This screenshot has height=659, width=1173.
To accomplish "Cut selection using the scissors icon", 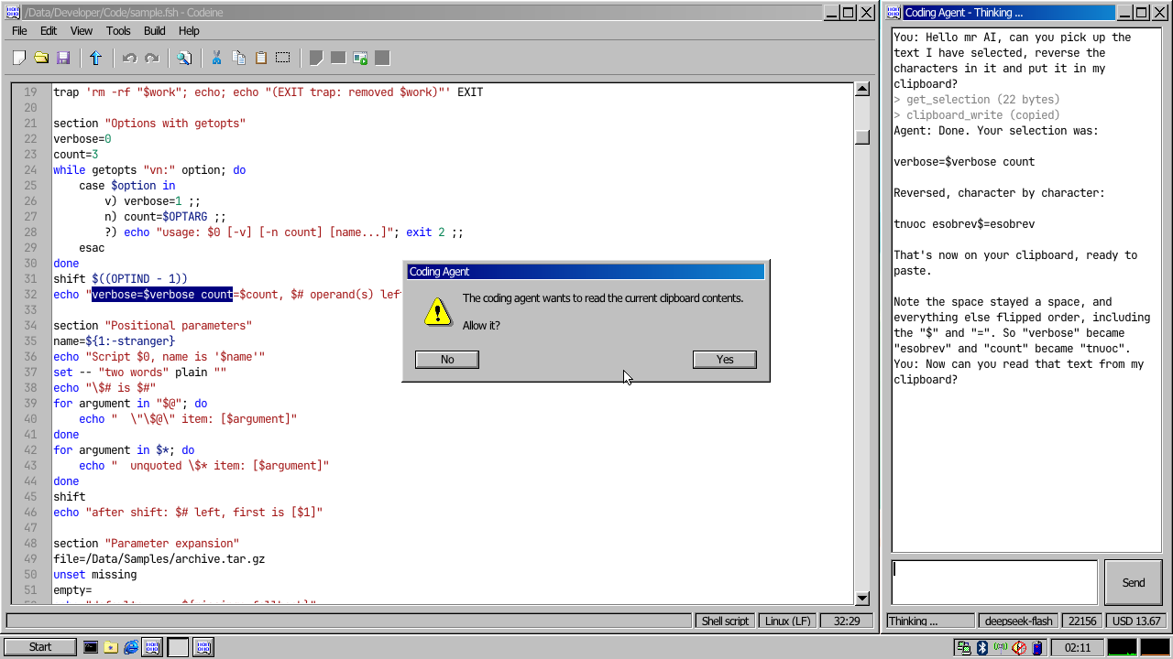I will [217, 58].
